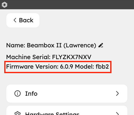Select the Beambox II (Lawrence) name text
This screenshot has width=134, height=115.
[62, 45]
